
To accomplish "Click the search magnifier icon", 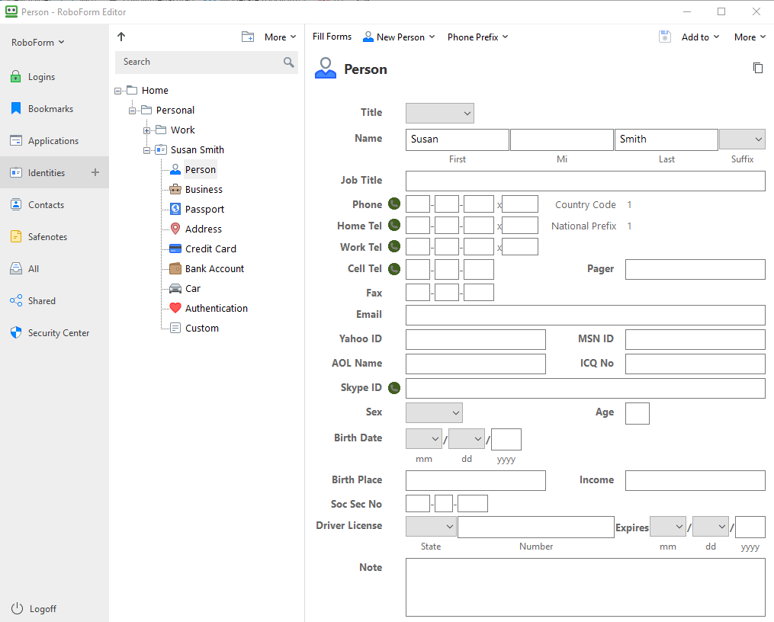I will [289, 63].
